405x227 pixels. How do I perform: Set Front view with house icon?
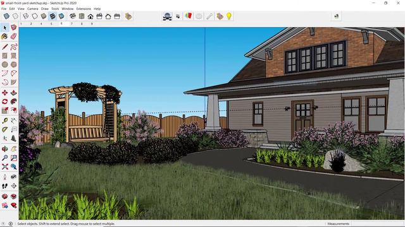[x=90, y=16]
